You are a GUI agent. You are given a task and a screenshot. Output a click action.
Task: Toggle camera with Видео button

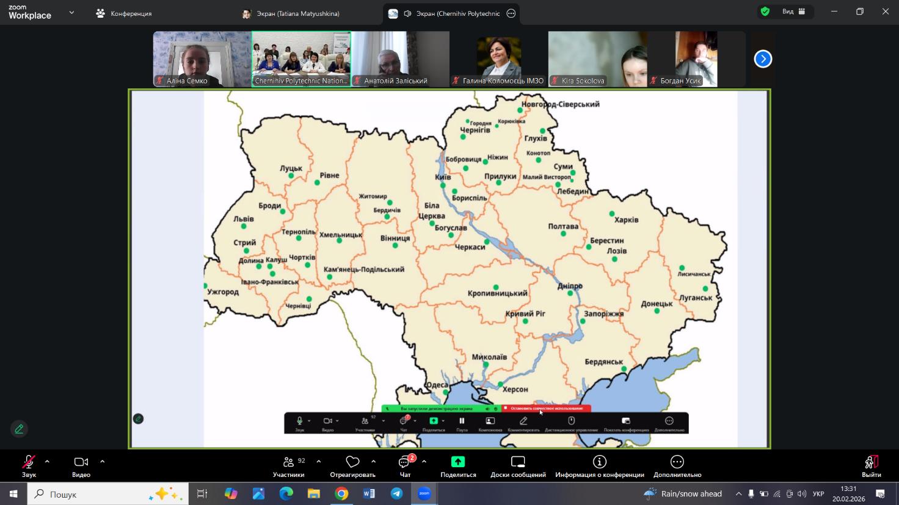point(81,466)
